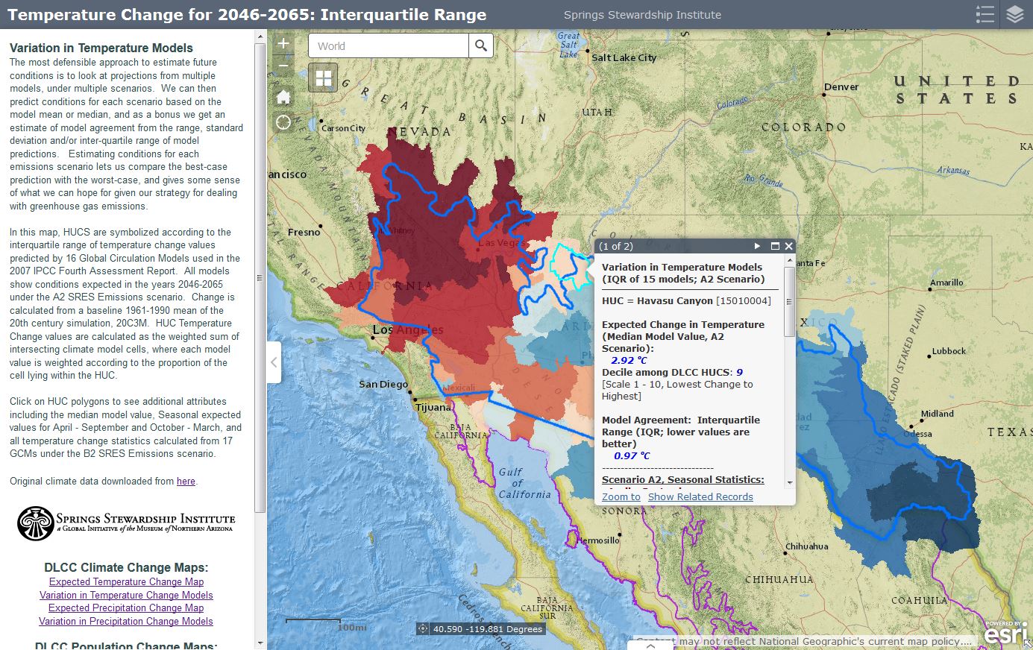Screen dimensions: 1033x650
Task: Click the "DLCC Climate Change Maps:" heading
Action: pyautogui.click(x=126, y=568)
